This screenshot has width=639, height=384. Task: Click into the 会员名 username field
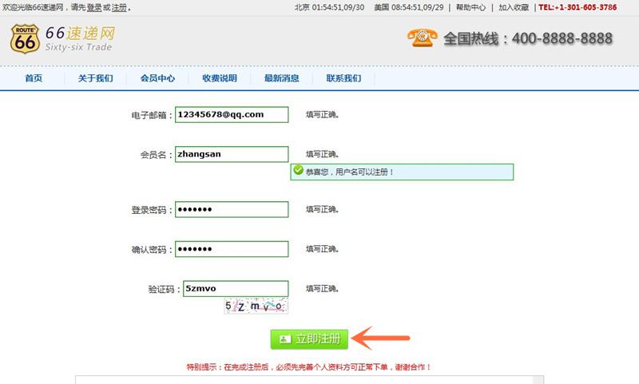232,155
